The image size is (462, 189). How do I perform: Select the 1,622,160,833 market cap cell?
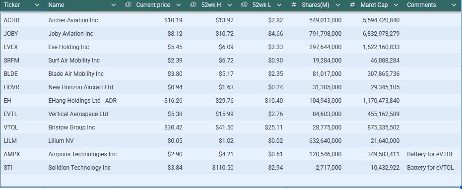(381, 47)
